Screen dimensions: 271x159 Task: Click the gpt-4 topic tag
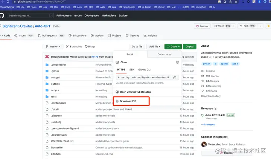(x=235, y=64)
